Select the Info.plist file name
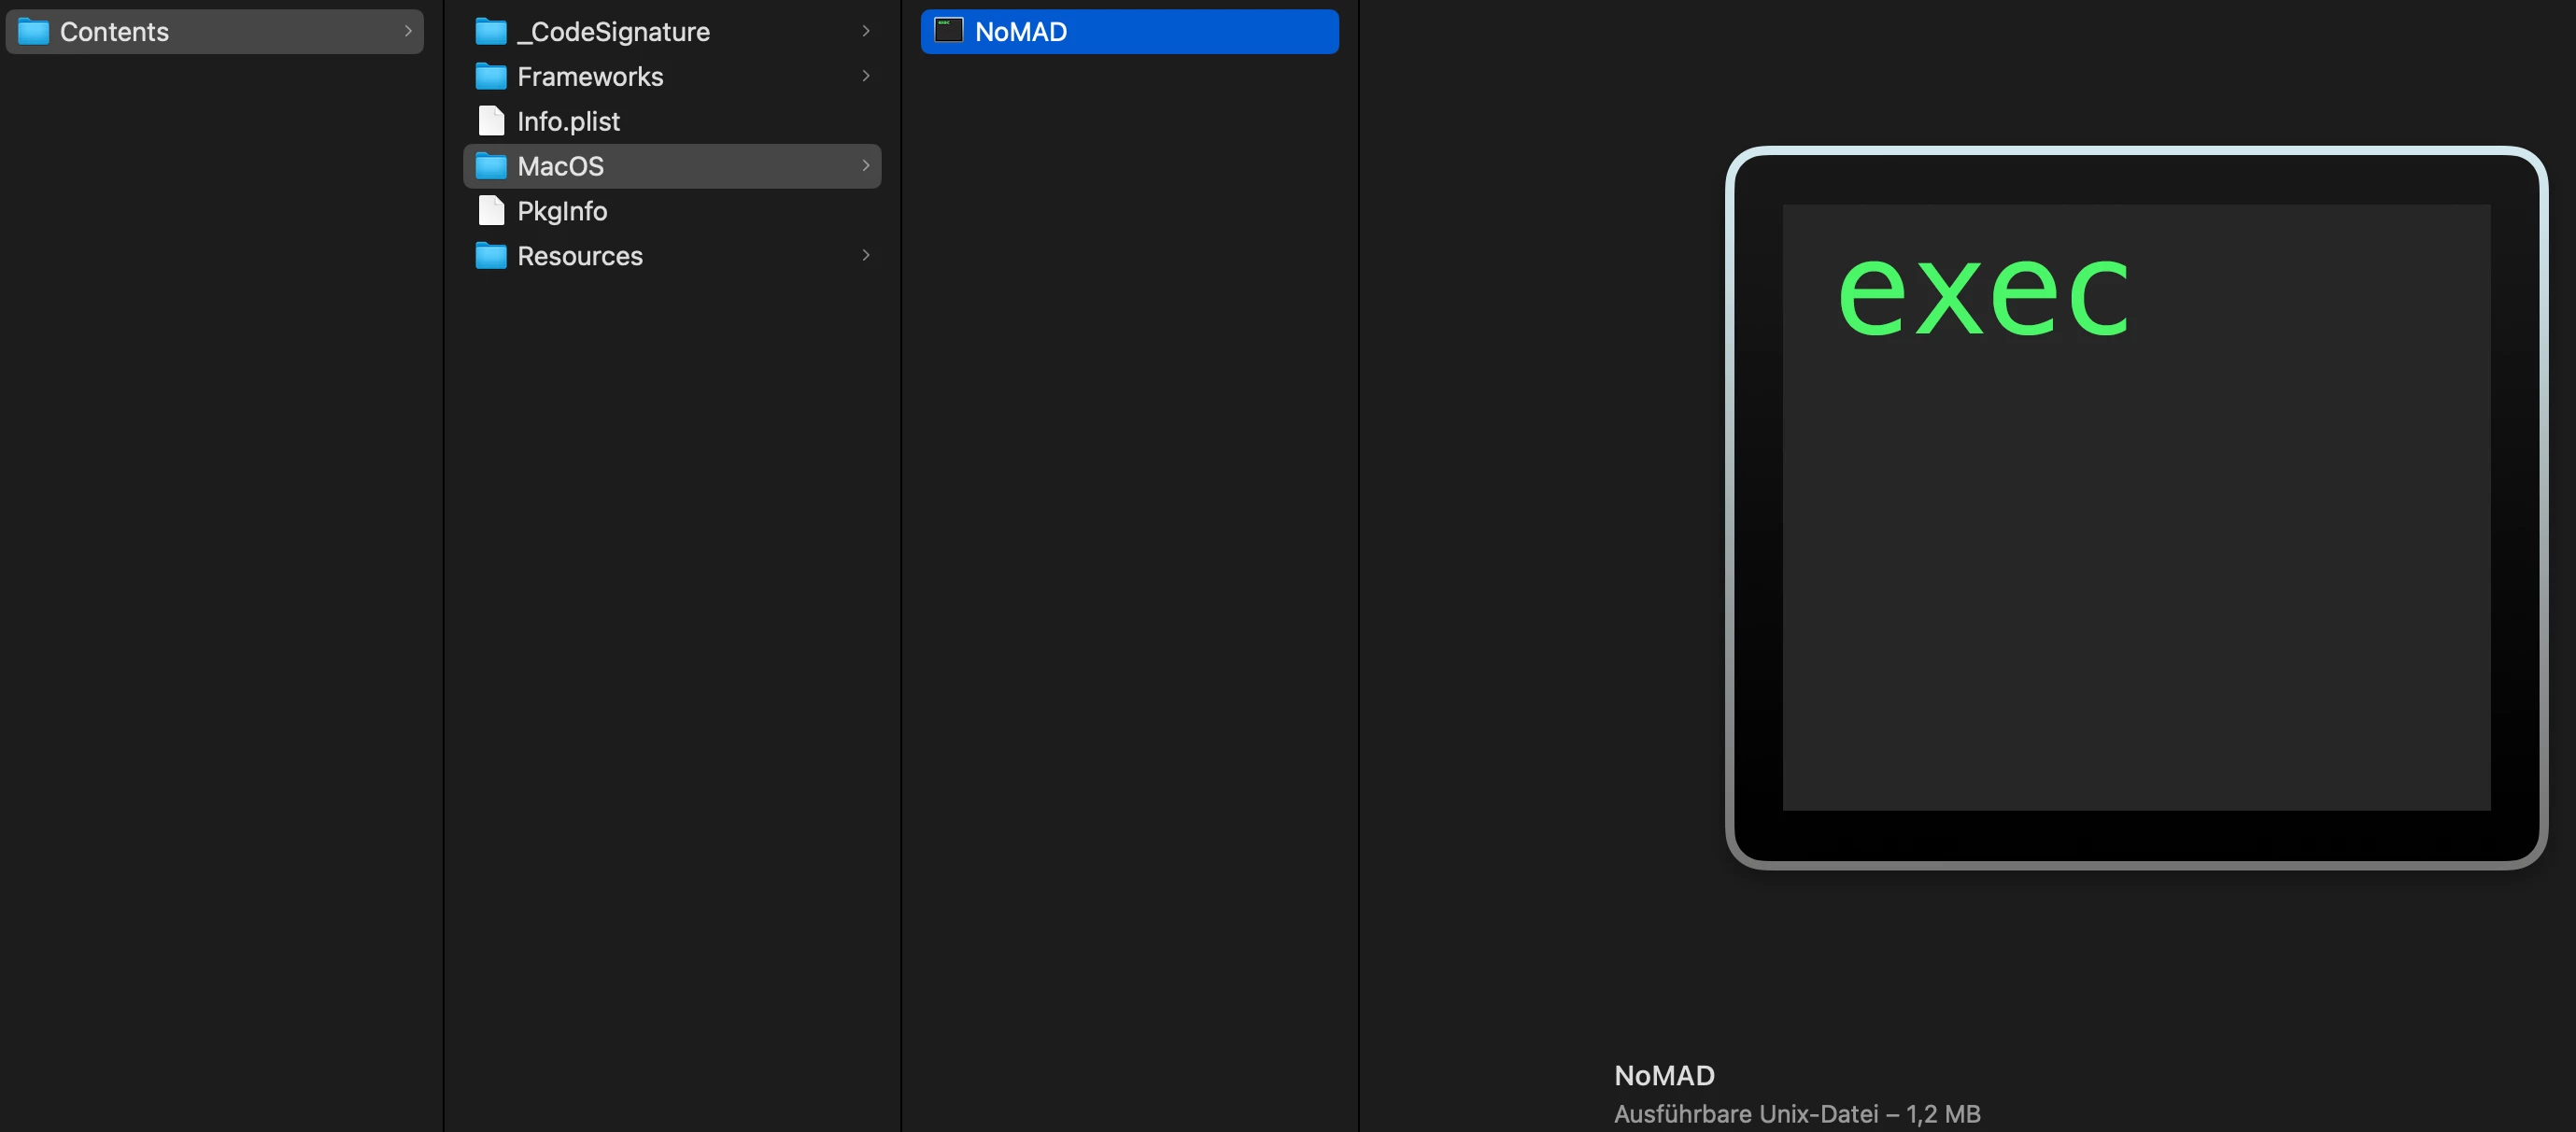This screenshot has height=1132, width=2576. (x=568, y=122)
